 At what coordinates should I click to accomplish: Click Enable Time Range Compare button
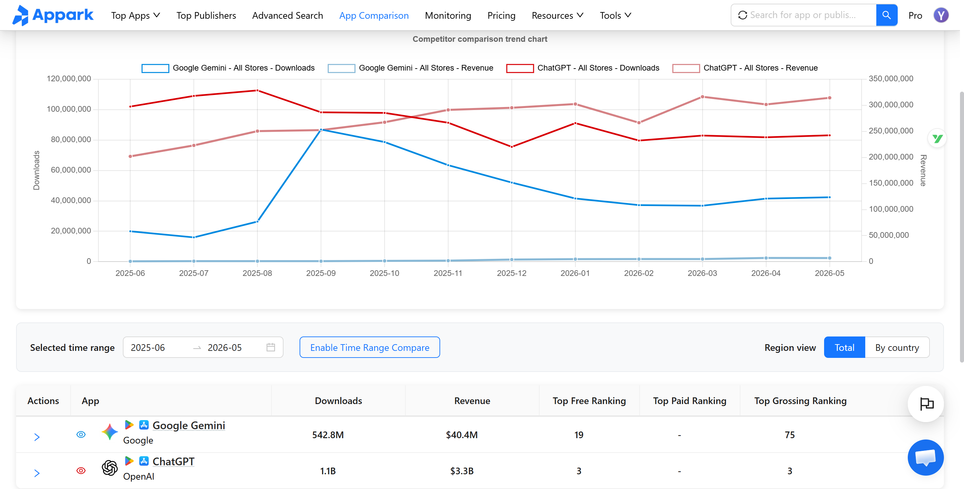(x=369, y=347)
